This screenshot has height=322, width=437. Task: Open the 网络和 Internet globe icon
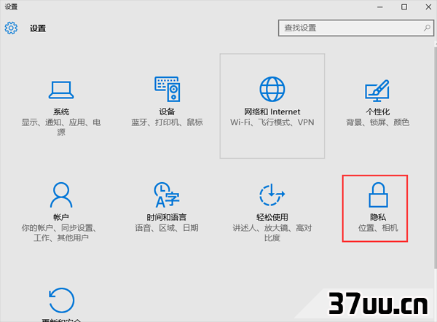point(272,89)
